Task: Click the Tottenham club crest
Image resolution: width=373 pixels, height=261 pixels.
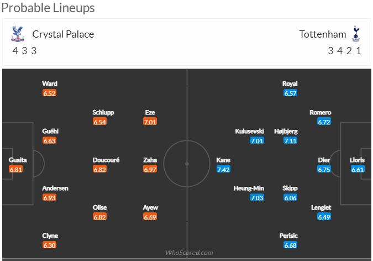Action: [x=356, y=34]
